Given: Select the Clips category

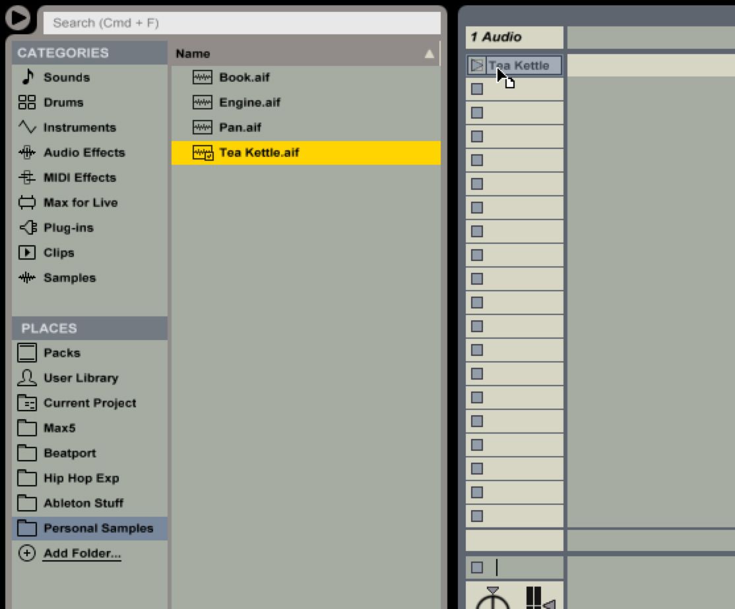Looking at the screenshot, I should pos(90,252).
